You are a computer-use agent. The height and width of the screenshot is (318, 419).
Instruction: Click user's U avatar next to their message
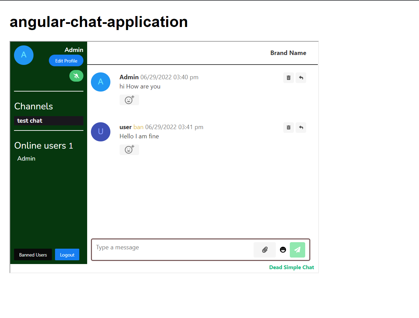point(100,132)
